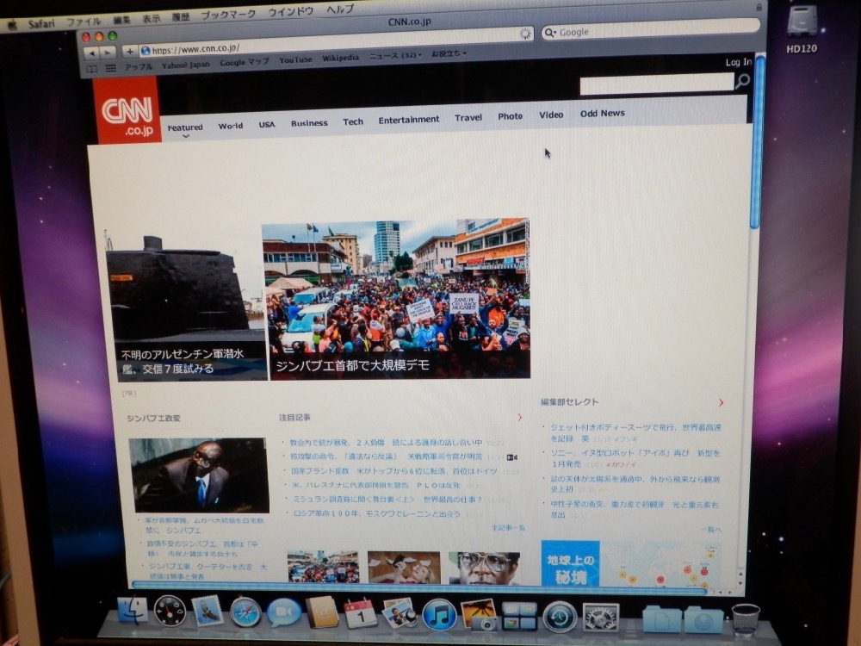The height and width of the screenshot is (646, 861).
Task: Open Google search field dropdown arrow
Action: click(x=550, y=33)
